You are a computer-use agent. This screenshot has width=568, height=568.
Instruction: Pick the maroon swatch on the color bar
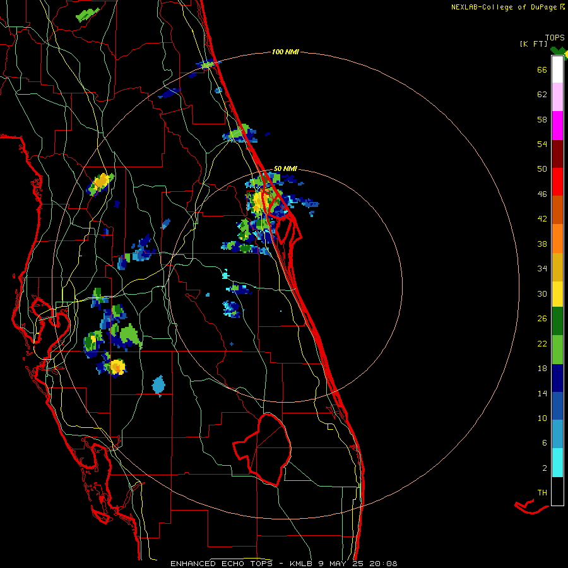tap(557, 154)
